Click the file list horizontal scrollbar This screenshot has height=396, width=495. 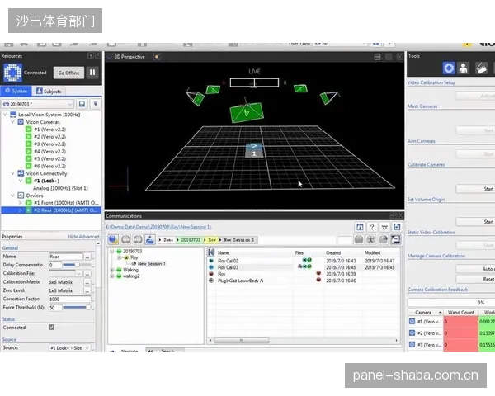241,341
